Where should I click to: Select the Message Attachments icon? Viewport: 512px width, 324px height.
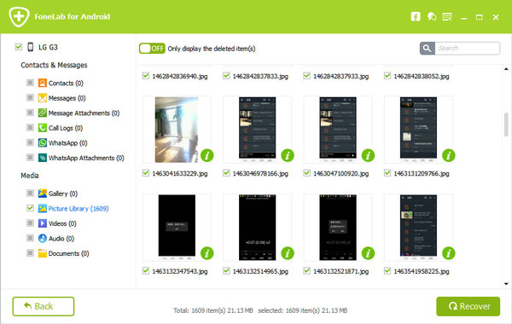(43, 113)
